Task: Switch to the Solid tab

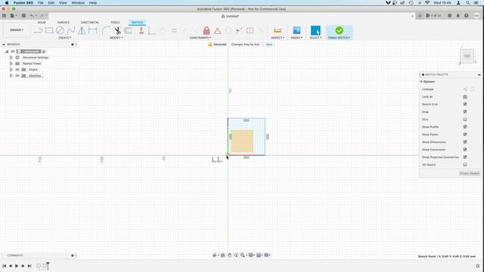Action: [42, 22]
